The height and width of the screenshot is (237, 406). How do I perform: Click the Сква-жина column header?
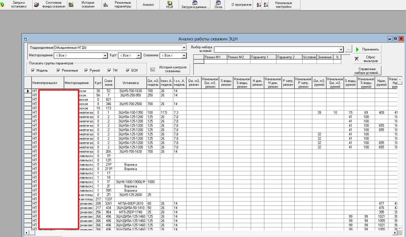108,83
